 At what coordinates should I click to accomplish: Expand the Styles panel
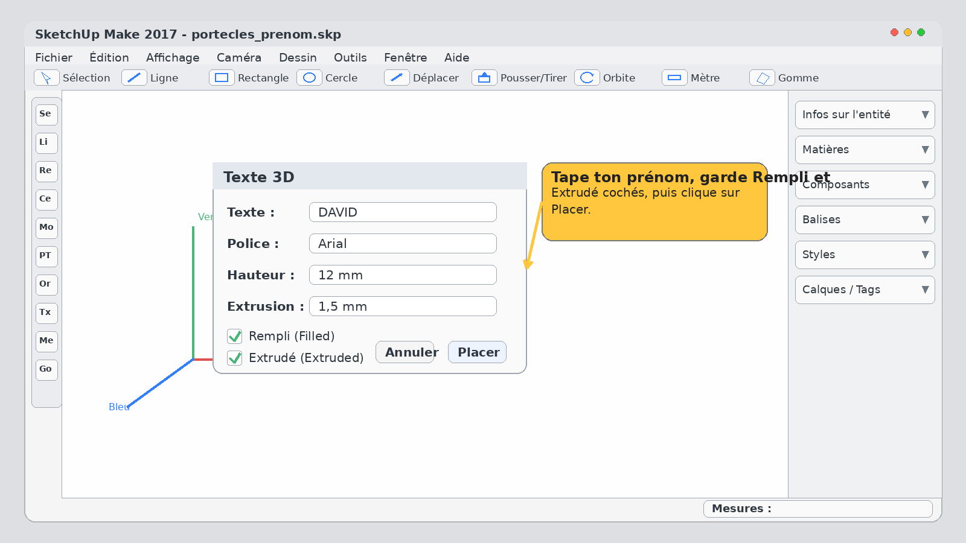tap(865, 255)
